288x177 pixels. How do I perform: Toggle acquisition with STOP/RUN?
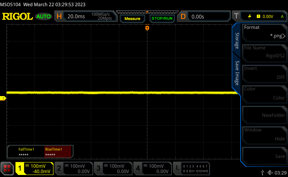coord(162,18)
